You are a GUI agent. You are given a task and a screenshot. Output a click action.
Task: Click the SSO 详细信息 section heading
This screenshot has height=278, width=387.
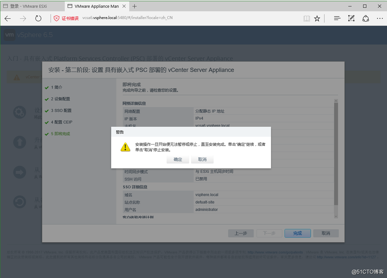[x=135, y=187]
